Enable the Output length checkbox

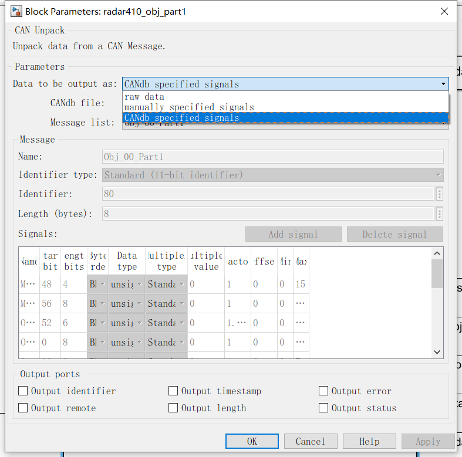click(x=173, y=408)
